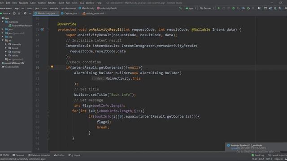Screen dimensions: 287x161
Task: Open the VCS menu
Action: point(82,3)
